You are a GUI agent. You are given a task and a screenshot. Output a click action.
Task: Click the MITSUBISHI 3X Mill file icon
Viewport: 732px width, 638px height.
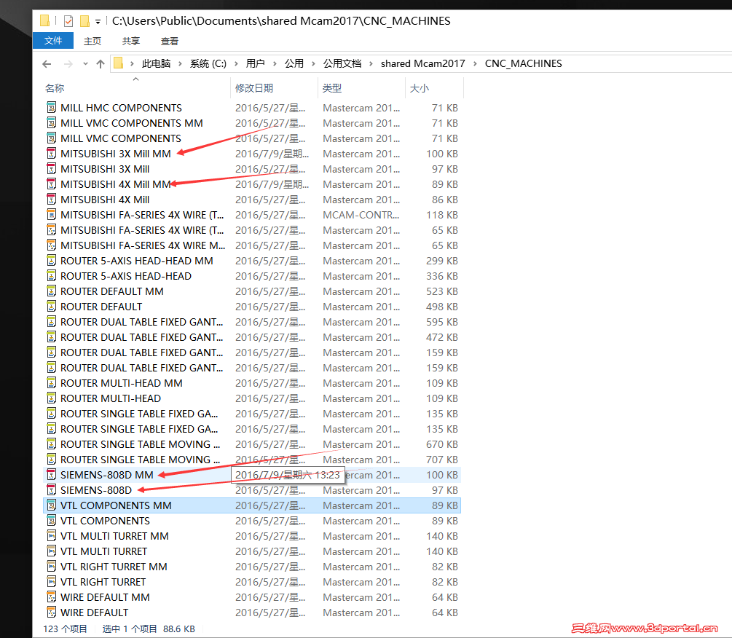[52, 169]
